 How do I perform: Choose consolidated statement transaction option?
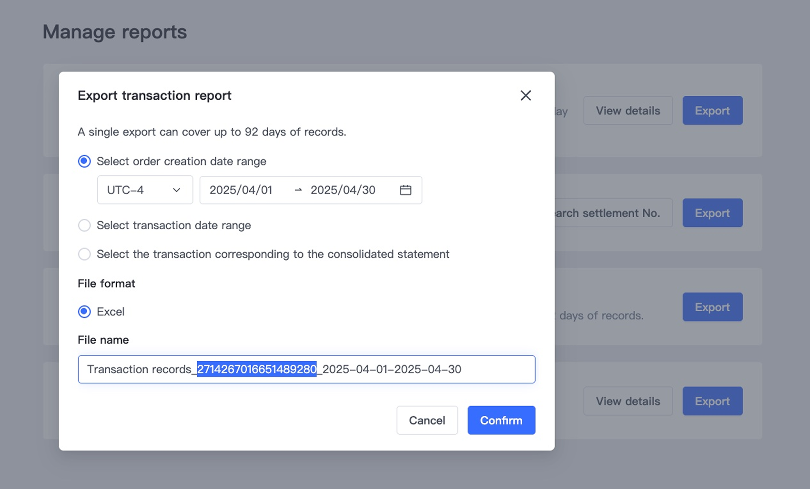pyautogui.click(x=84, y=254)
